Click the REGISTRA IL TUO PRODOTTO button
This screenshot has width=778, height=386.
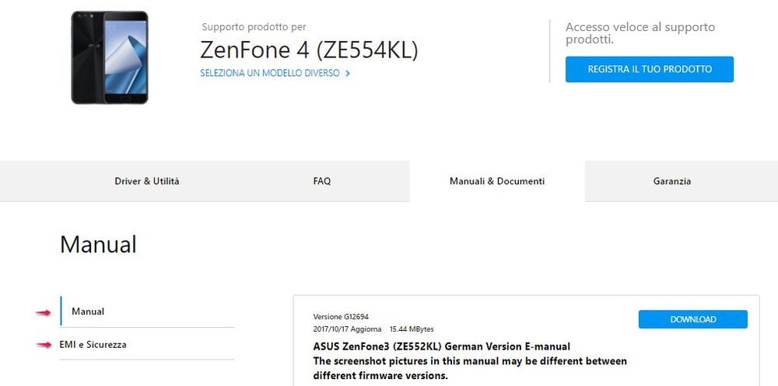(x=650, y=69)
